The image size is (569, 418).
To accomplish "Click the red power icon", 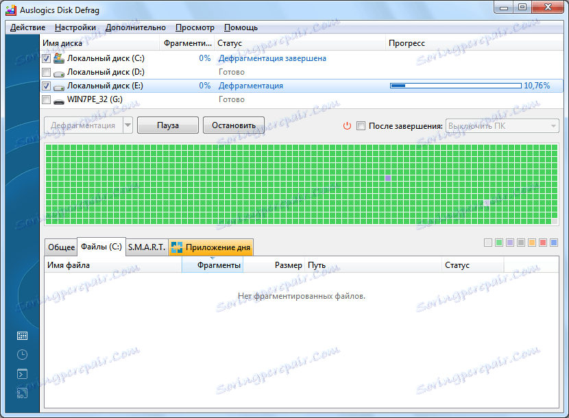I will (x=348, y=126).
